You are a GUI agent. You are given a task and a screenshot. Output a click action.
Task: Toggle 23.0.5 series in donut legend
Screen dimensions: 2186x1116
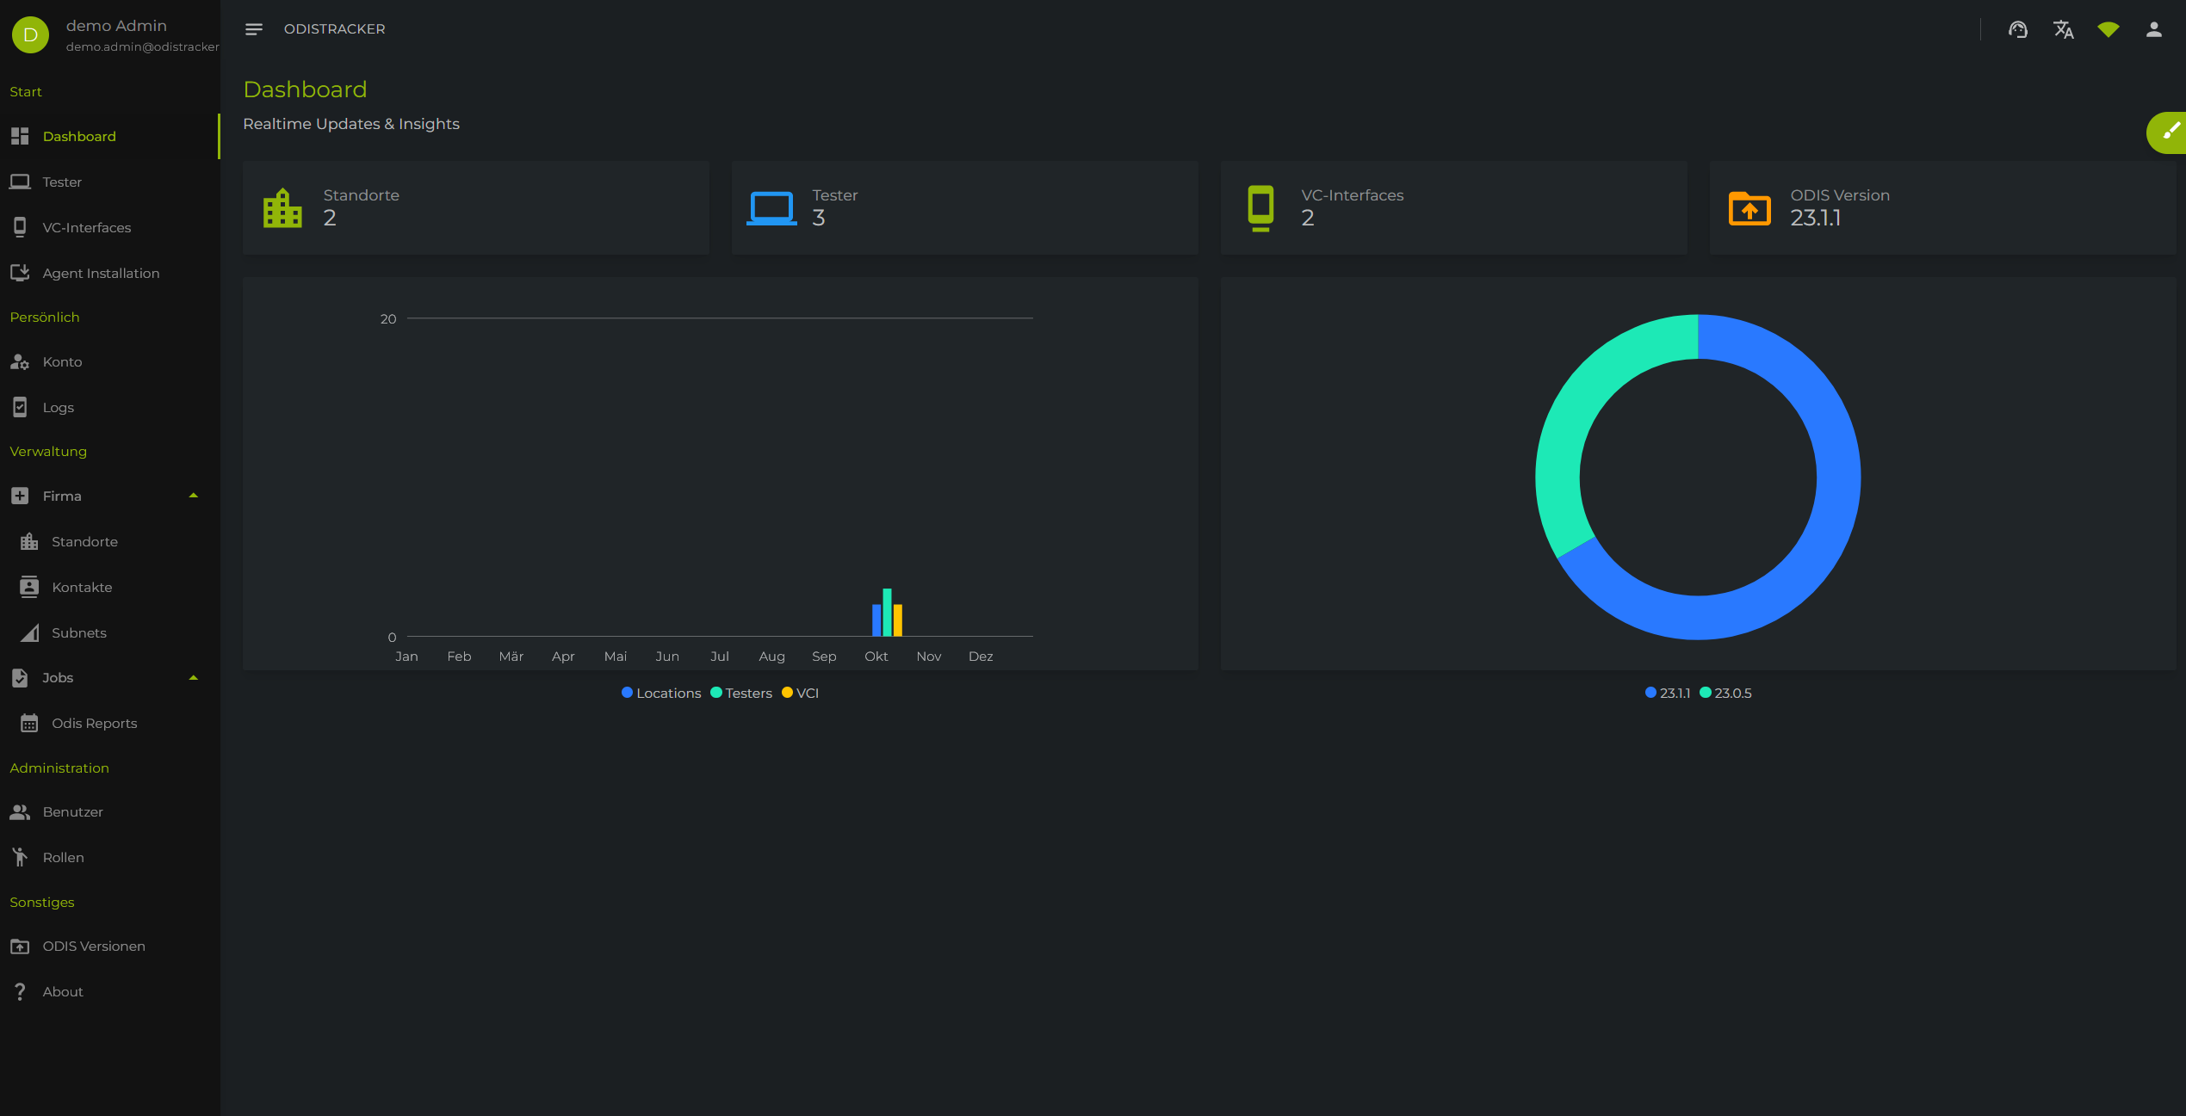(1725, 693)
